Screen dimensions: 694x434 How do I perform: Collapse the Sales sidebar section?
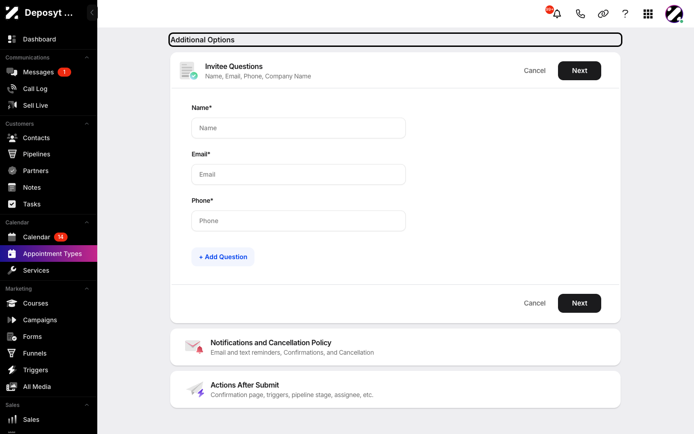coord(87,405)
